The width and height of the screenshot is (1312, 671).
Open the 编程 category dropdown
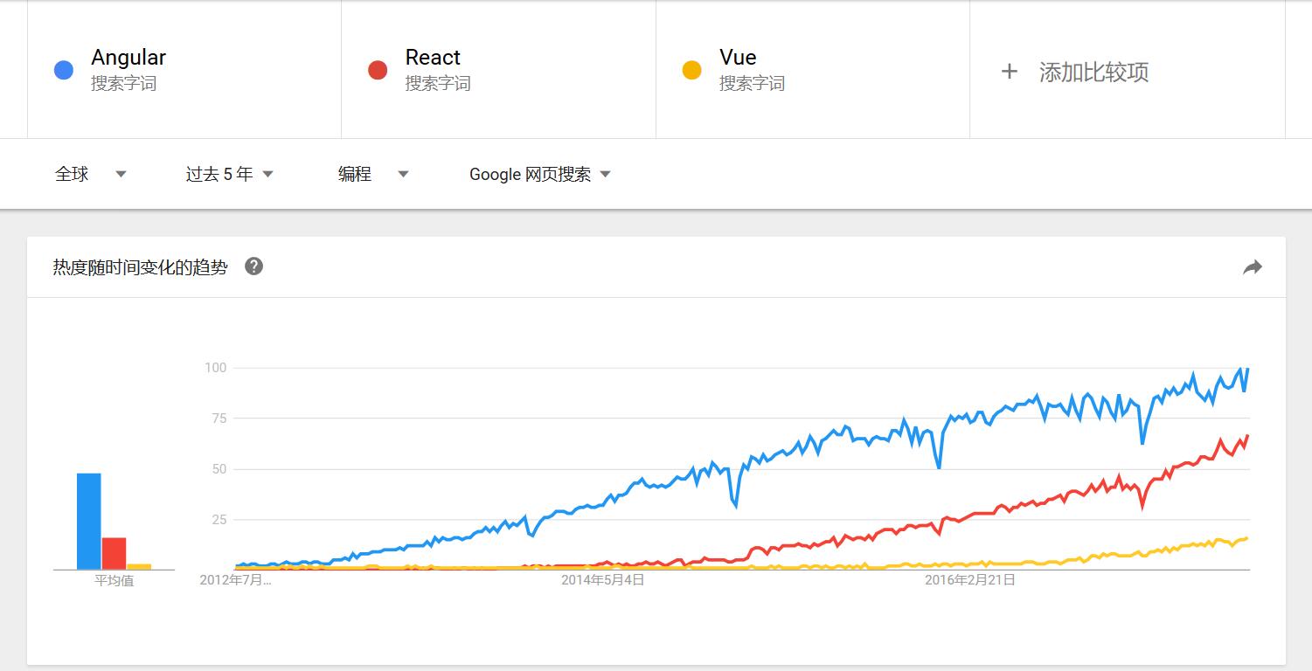coord(373,174)
